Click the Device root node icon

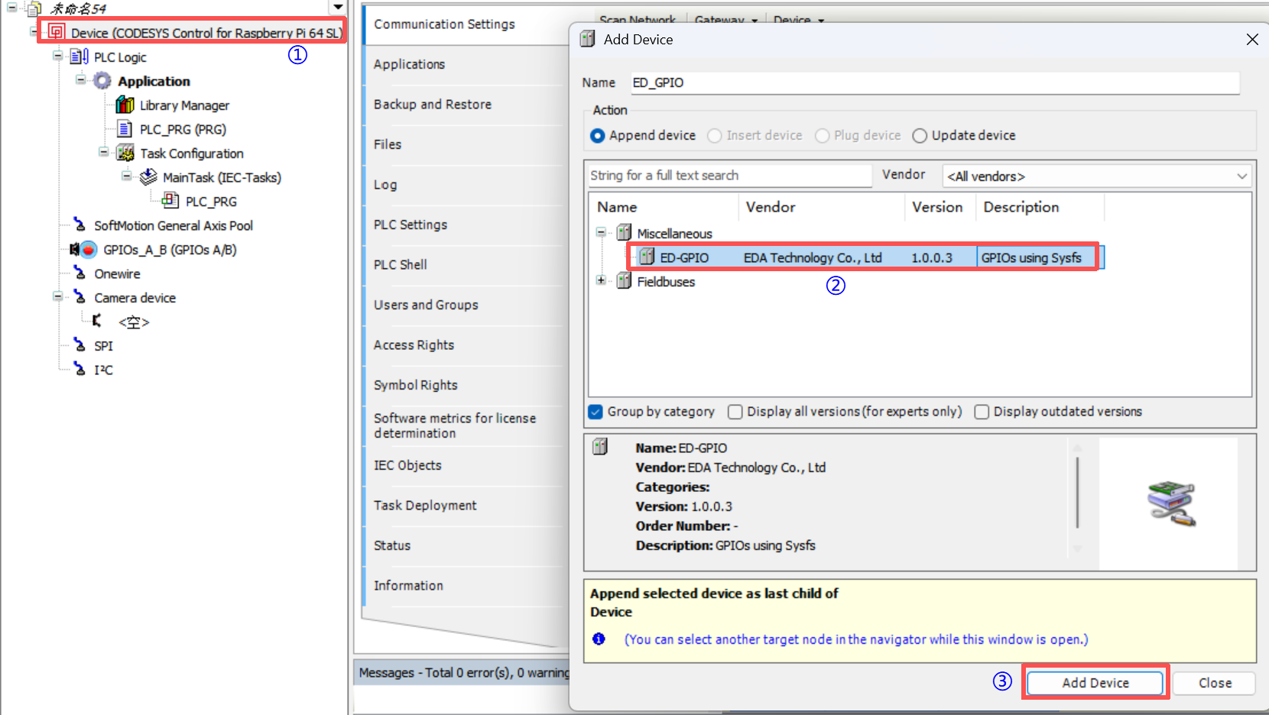(x=56, y=32)
